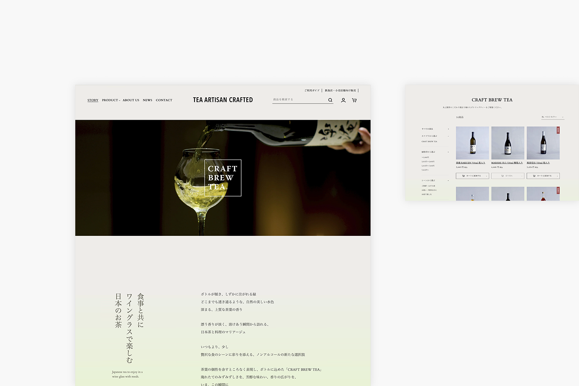Viewport: 579px width, 386px height.
Task: Collapse the カテゴリから選ぶ section
Action: [448, 136]
